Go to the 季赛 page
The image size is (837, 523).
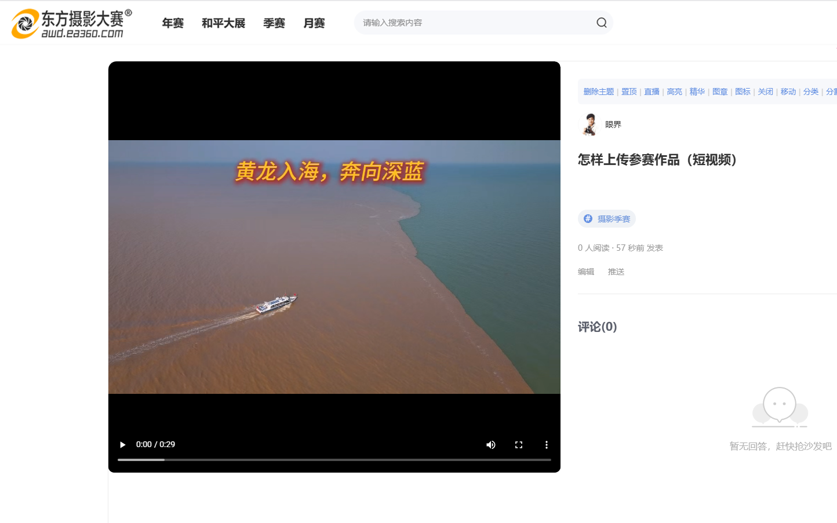(274, 23)
